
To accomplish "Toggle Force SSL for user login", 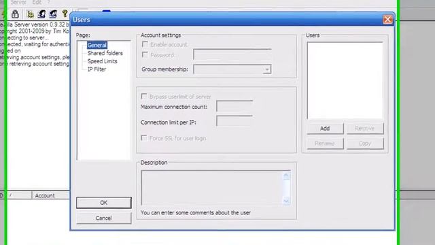I will coord(143,137).
